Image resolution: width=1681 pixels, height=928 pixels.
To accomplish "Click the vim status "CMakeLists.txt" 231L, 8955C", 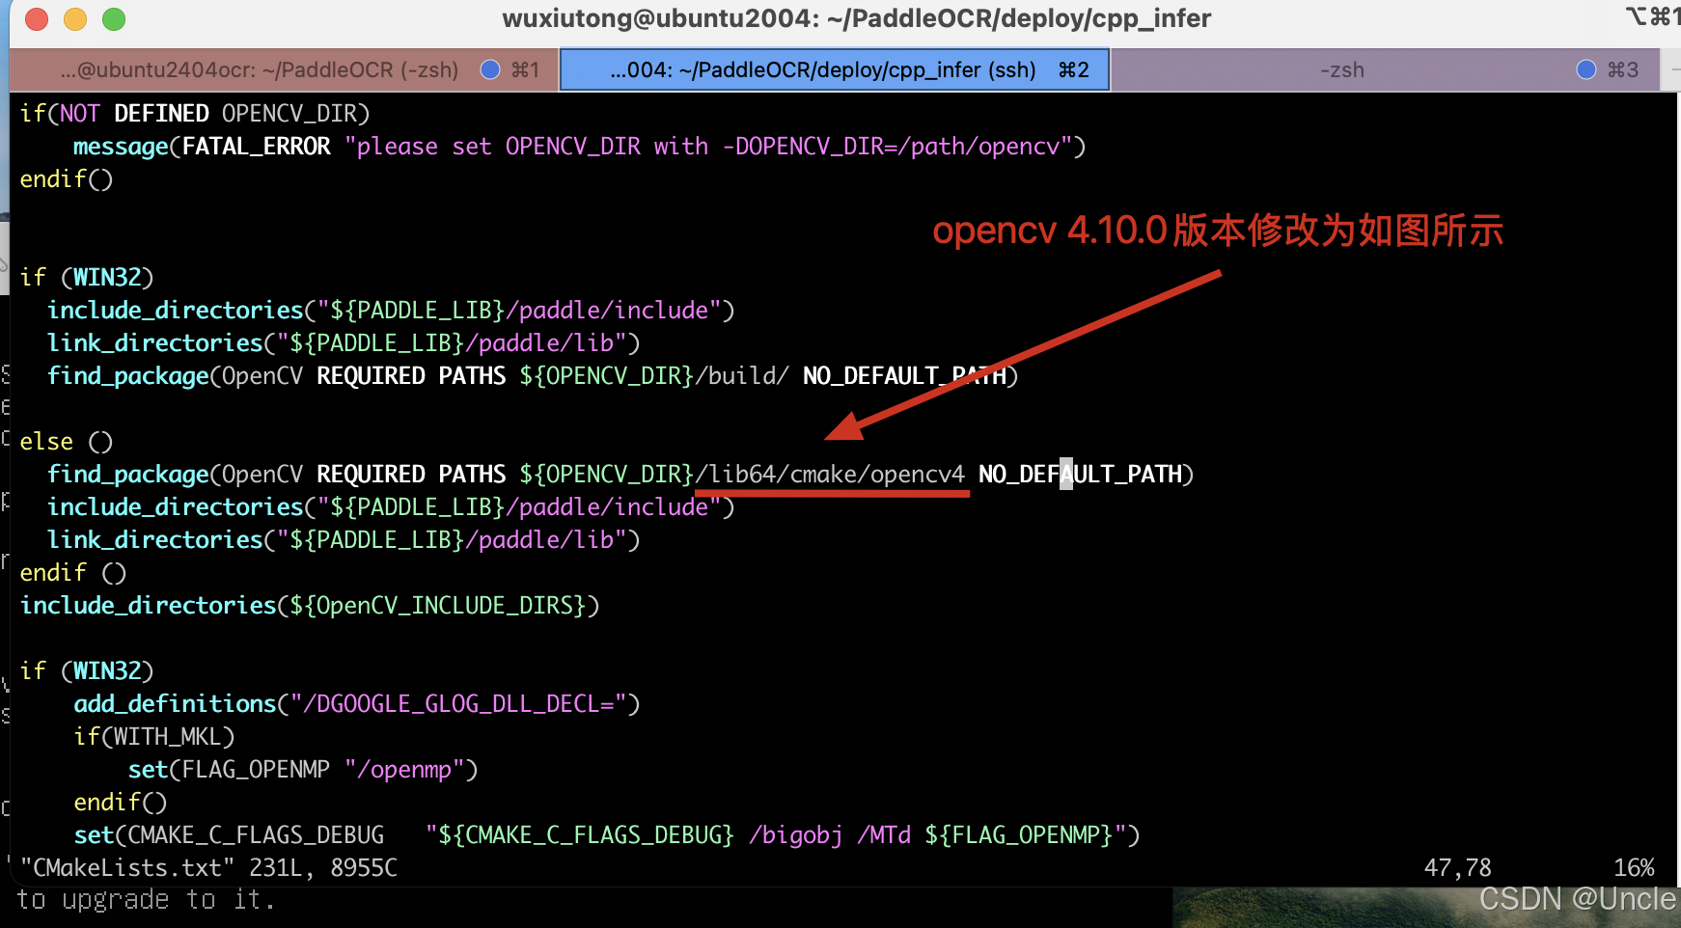I will point(208,868).
